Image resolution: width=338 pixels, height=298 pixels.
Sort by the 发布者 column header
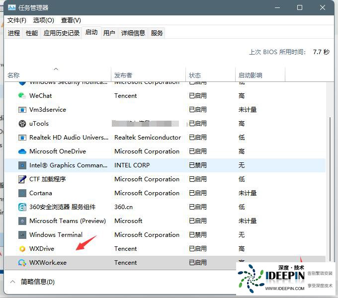pyautogui.click(x=123, y=75)
